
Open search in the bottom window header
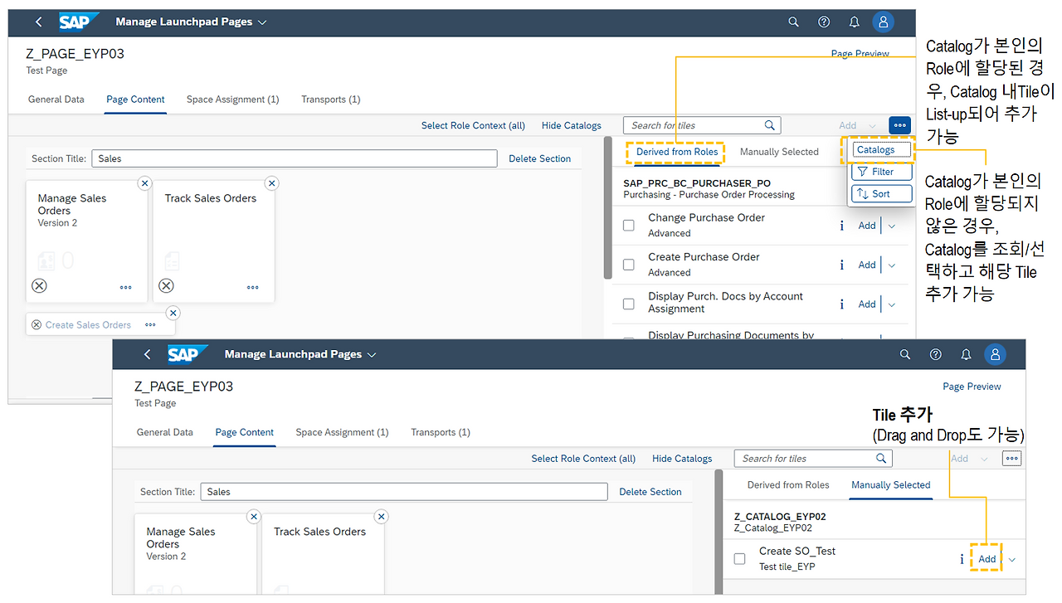pyautogui.click(x=905, y=354)
